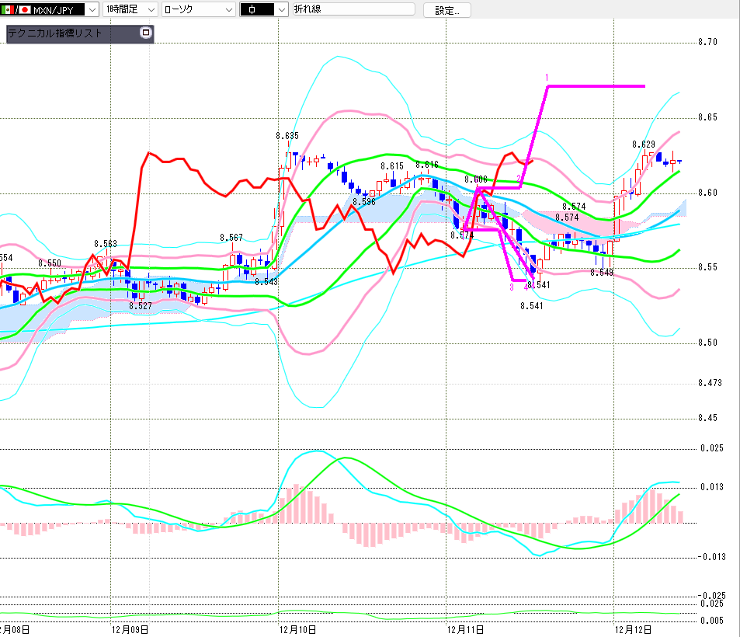Click the 8.629 price label on chart

[644, 144]
